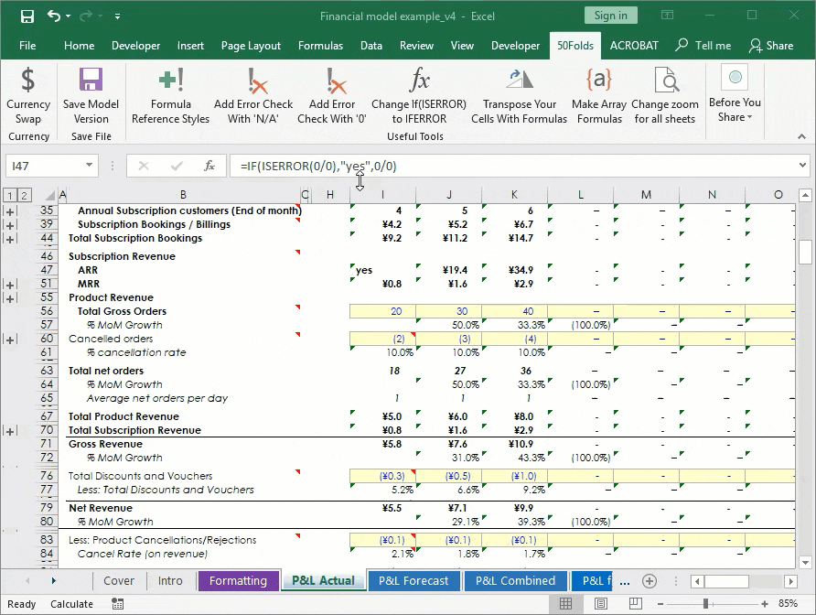
Task: Click the Currency Swap dollar icon
Action: coord(28,80)
